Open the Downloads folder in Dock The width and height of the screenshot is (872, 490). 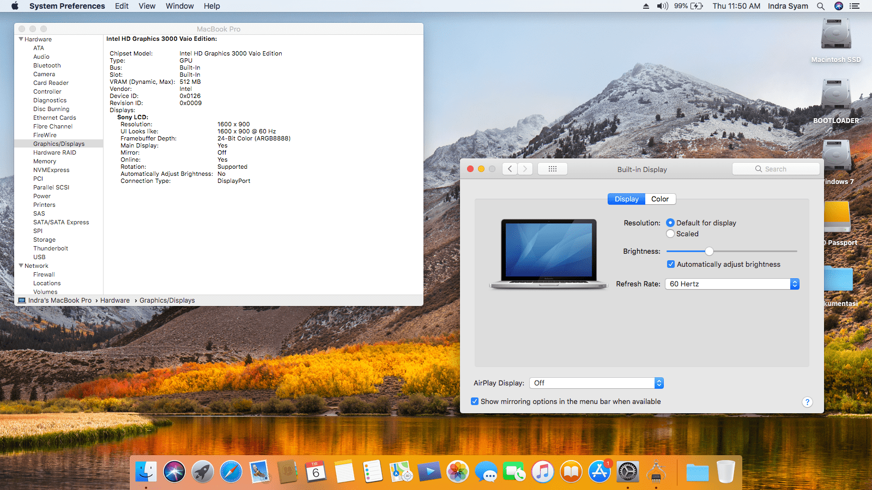(x=698, y=471)
